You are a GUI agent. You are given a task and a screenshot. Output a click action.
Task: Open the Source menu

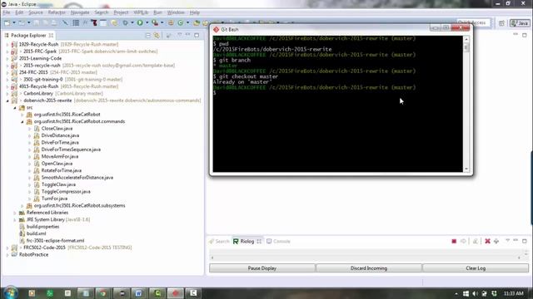click(x=35, y=12)
